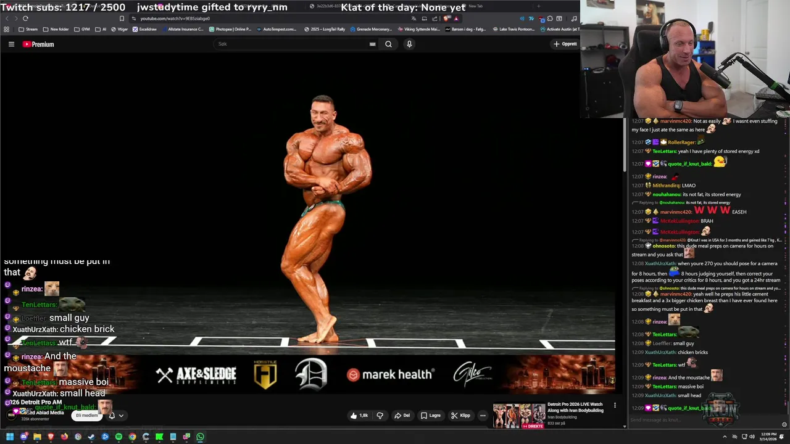Open the Grenade Mercenary bookmark
The width and height of the screenshot is (790, 444).
(370, 29)
